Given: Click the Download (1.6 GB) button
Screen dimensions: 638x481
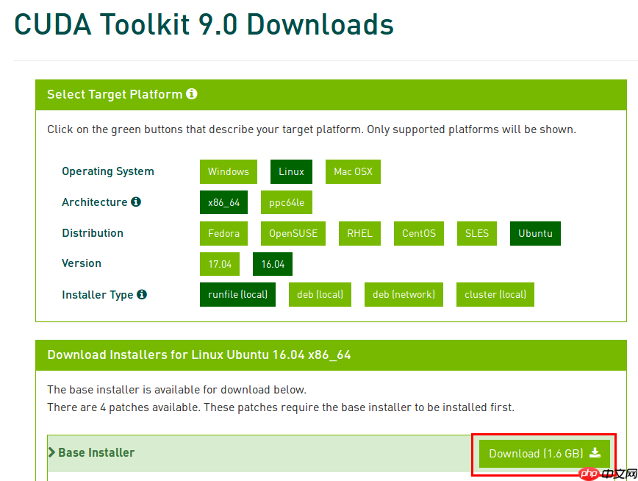Looking at the screenshot, I should [545, 453].
